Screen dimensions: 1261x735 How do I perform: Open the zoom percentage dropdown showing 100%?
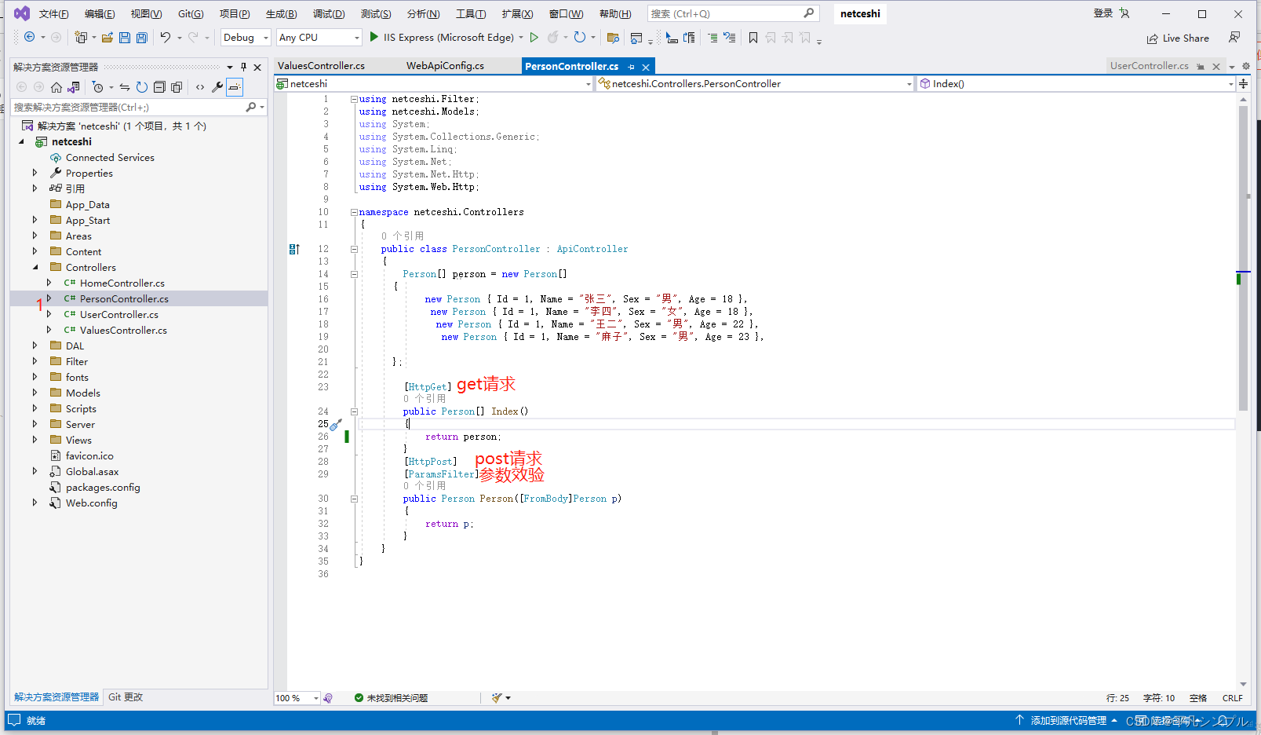296,697
